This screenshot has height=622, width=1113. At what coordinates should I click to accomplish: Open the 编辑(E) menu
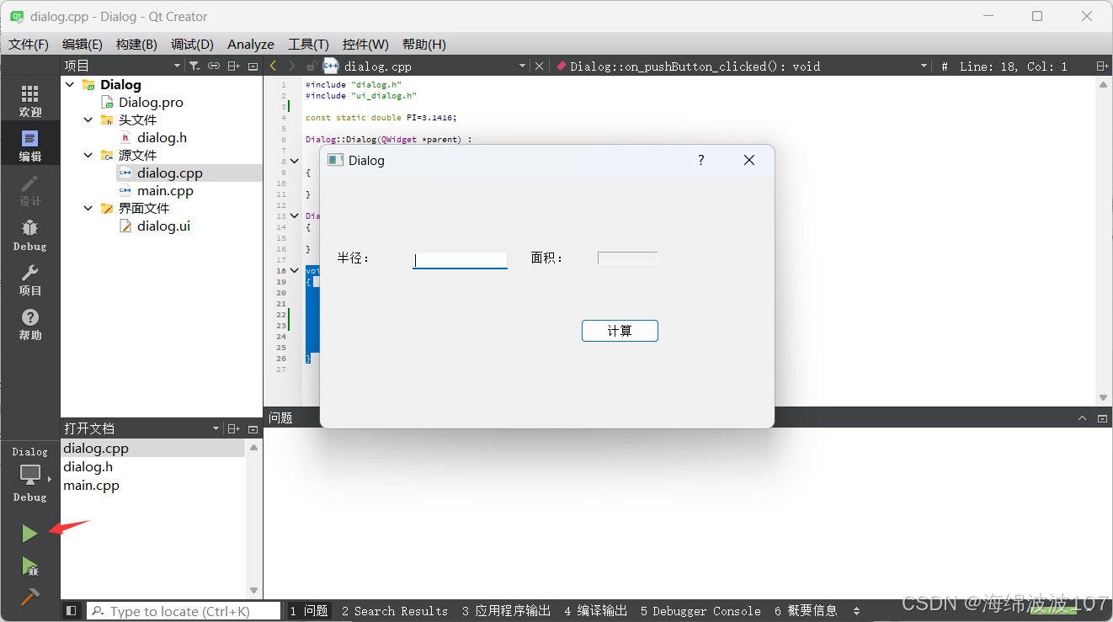coord(82,44)
